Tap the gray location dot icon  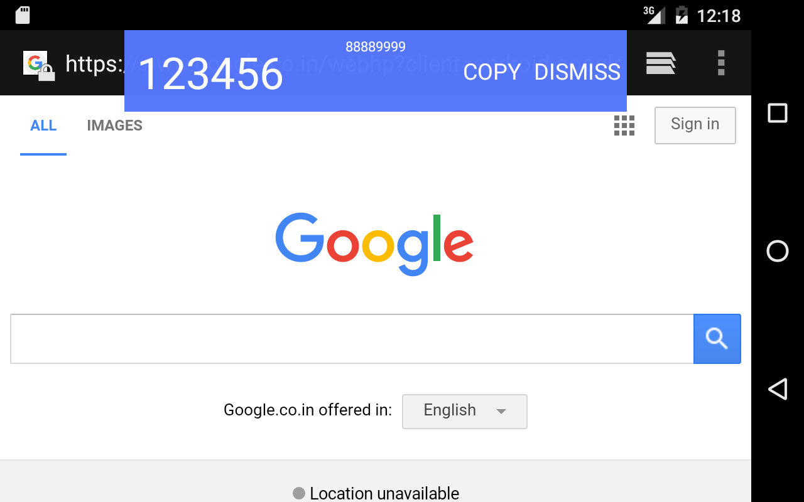tap(299, 493)
